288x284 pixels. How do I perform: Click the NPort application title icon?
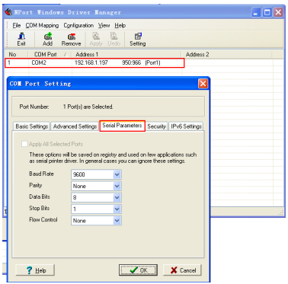coord(9,12)
